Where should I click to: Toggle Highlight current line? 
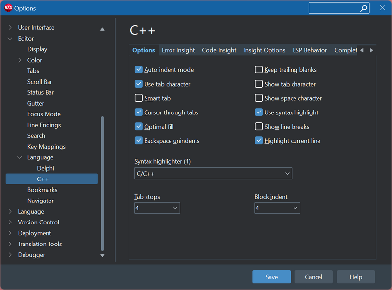click(x=259, y=141)
